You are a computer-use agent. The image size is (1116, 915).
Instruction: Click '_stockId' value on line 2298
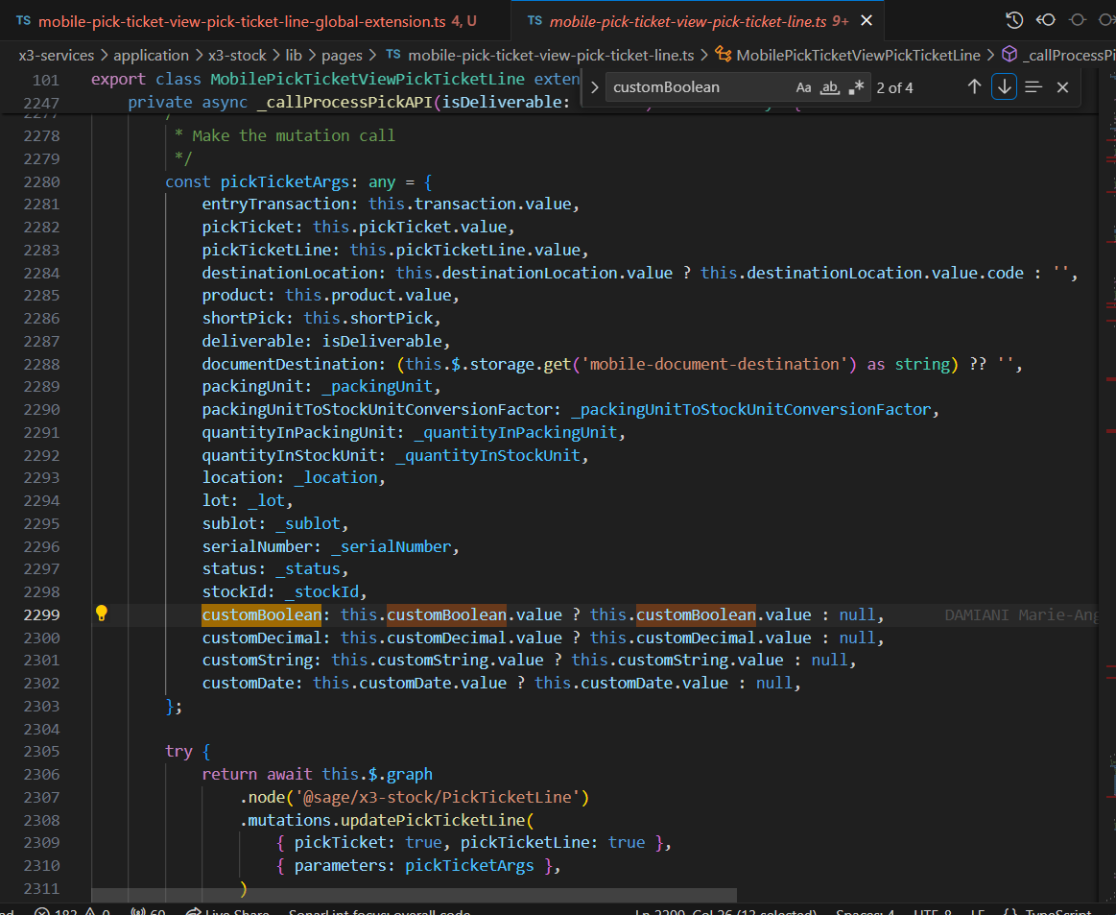click(321, 591)
